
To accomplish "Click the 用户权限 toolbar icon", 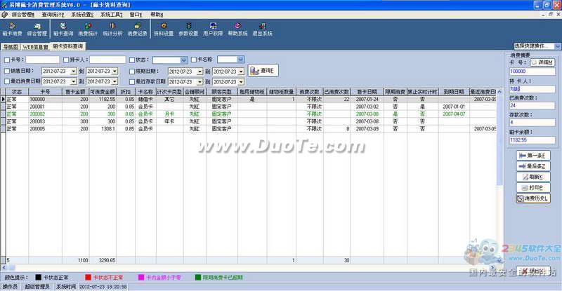I will point(213,29).
